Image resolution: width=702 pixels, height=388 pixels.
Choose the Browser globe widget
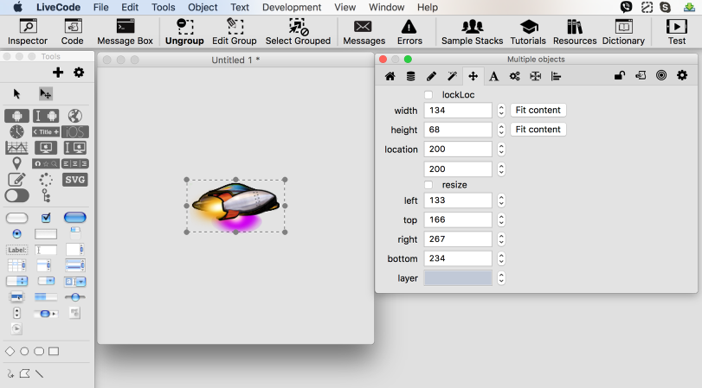click(x=74, y=116)
